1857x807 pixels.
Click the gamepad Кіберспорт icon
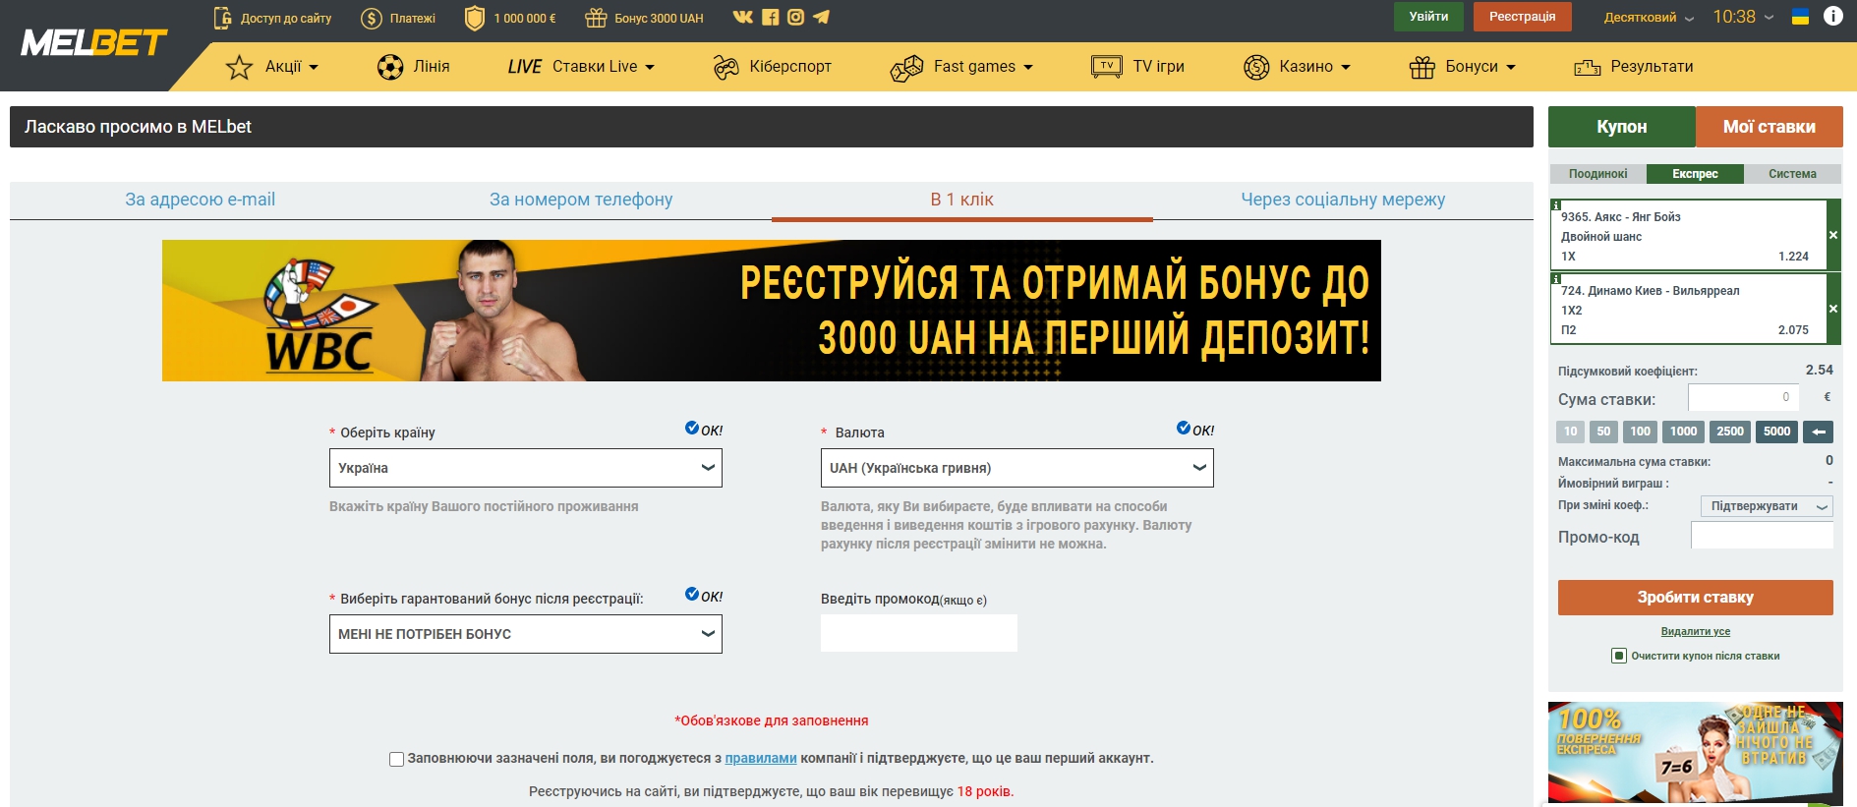pos(725,67)
